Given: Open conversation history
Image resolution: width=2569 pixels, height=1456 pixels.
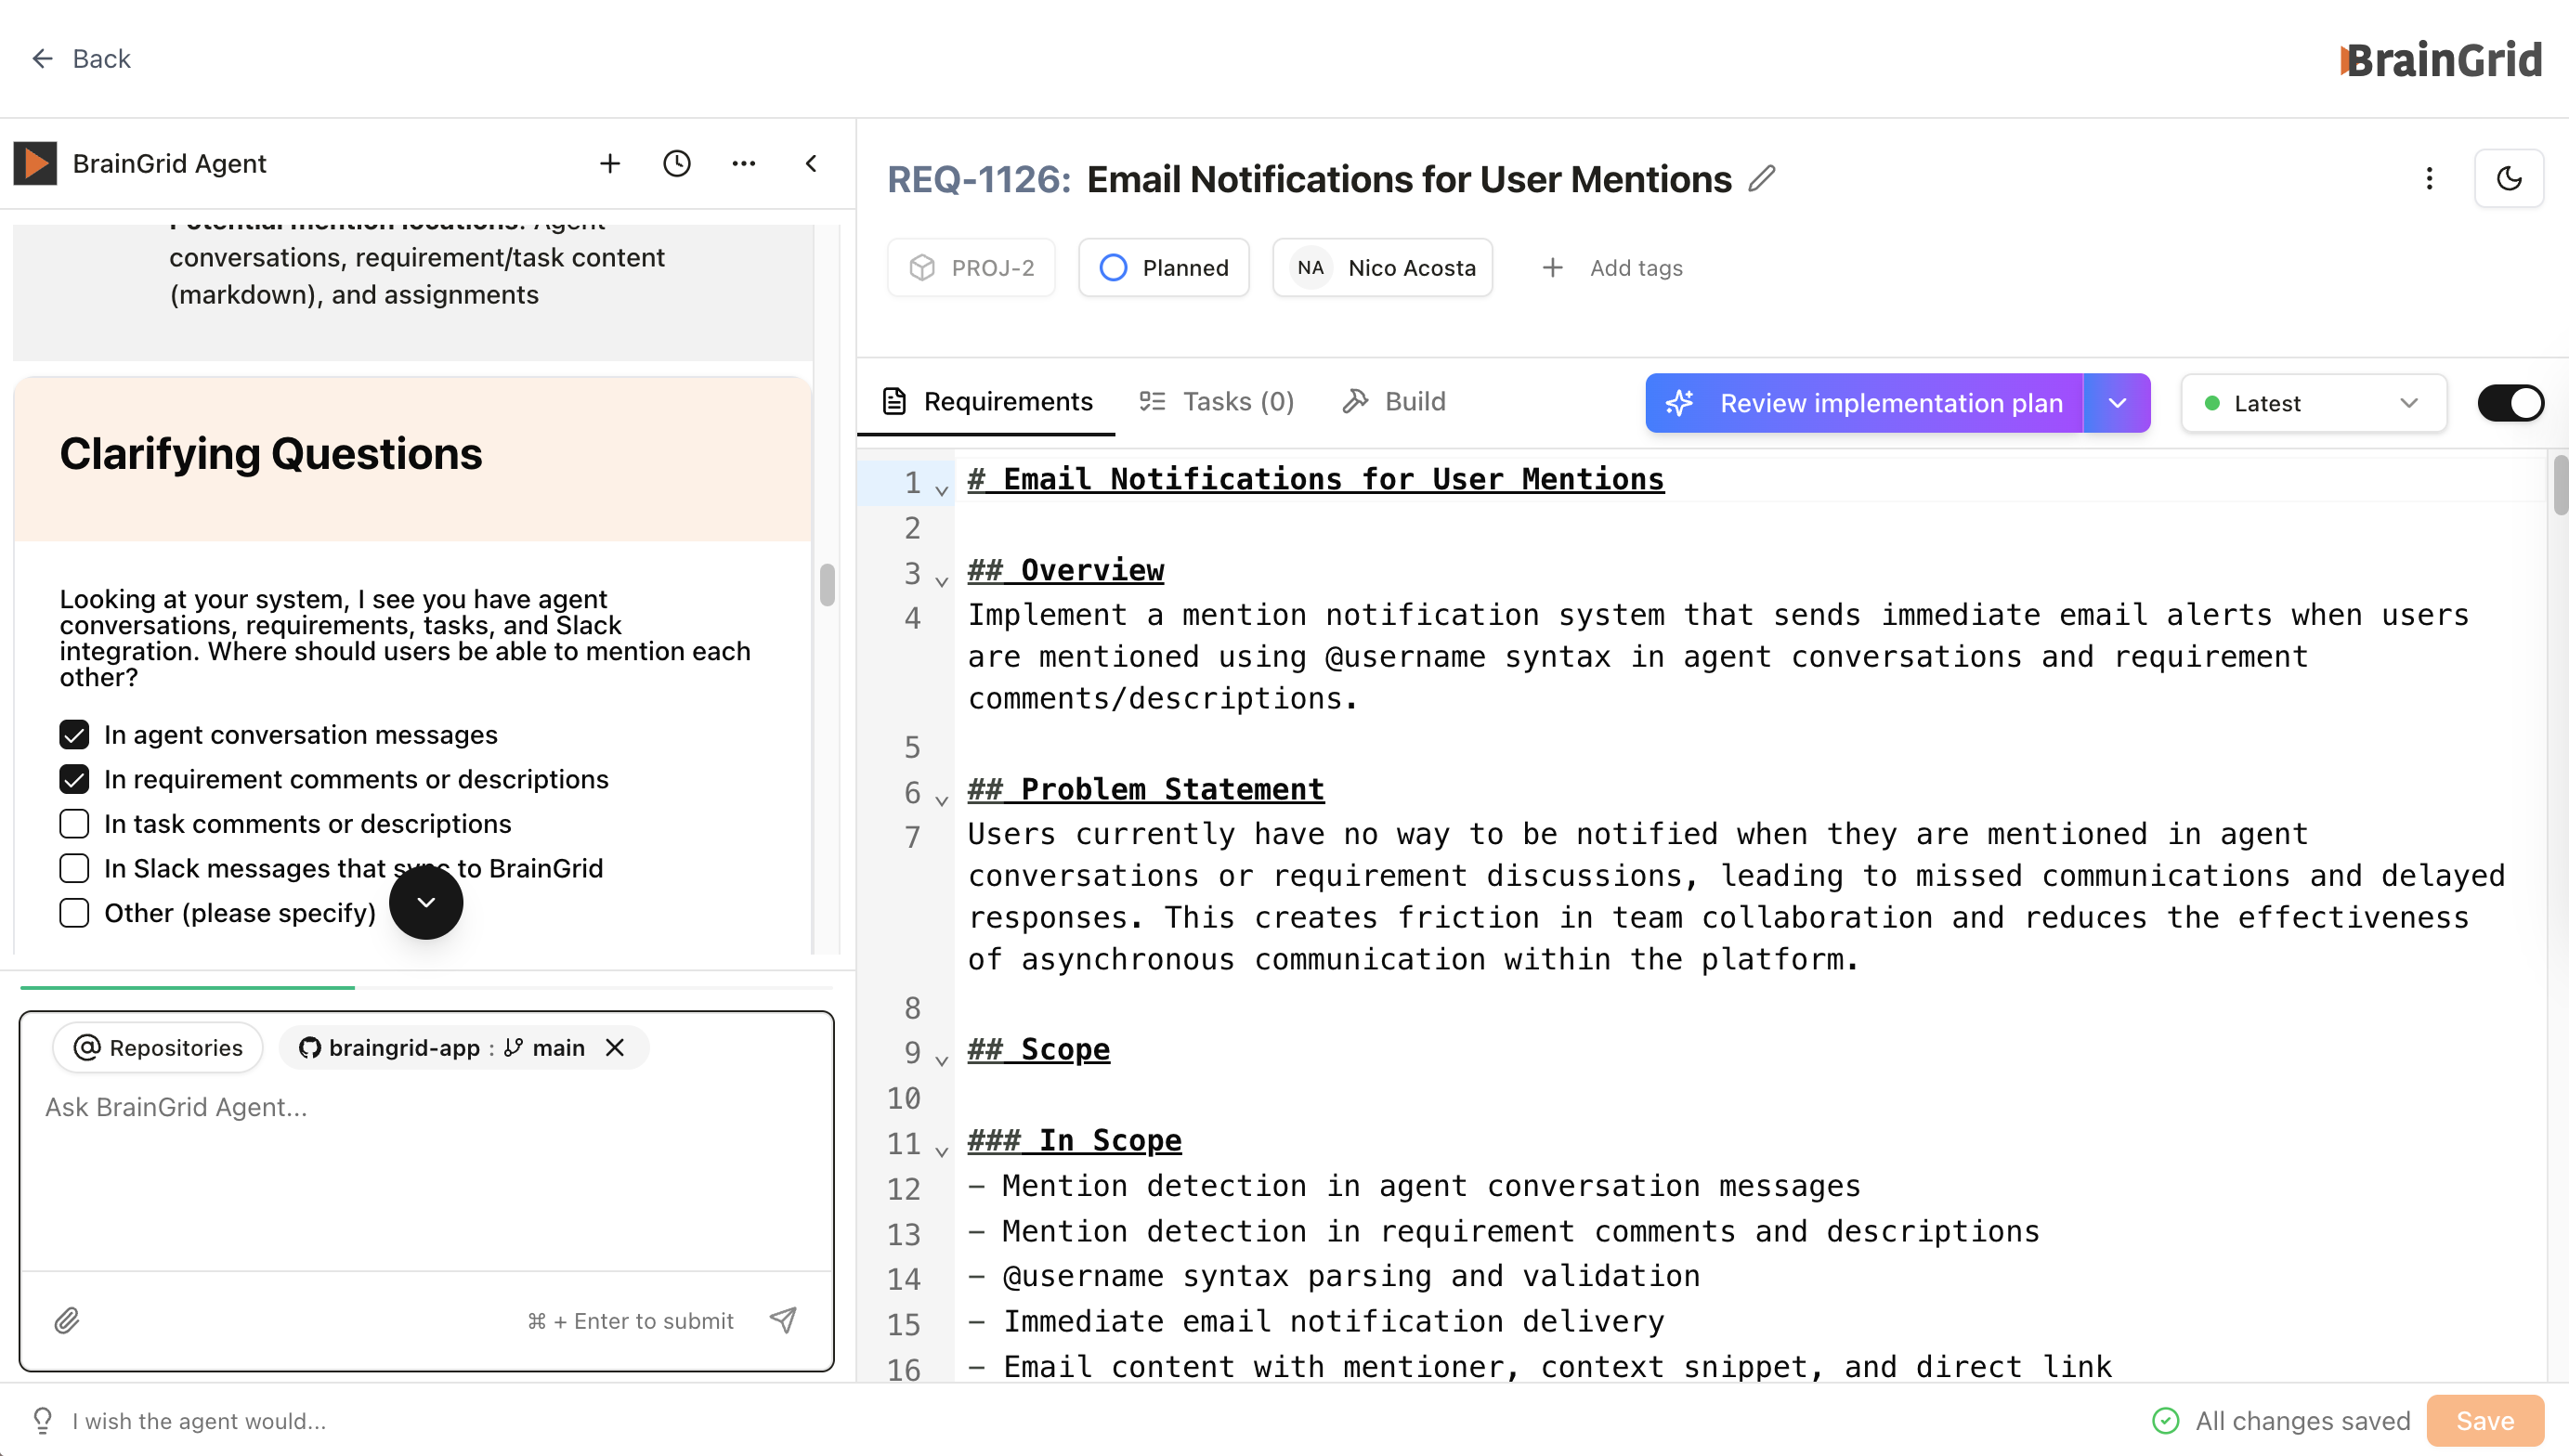Looking at the screenshot, I should 677,163.
